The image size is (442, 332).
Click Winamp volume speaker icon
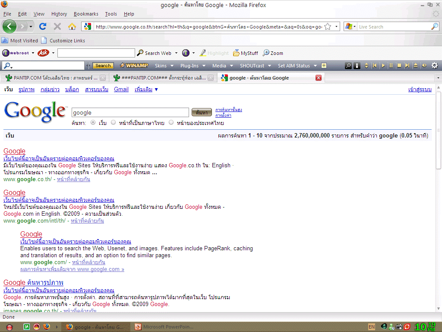[x=424, y=66]
